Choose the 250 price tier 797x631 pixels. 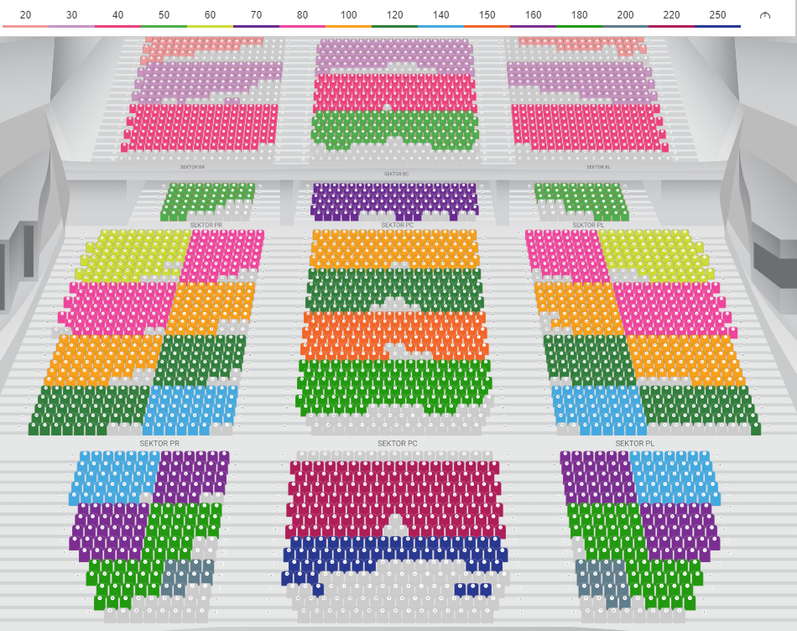pyautogui.click(x=717, y=16)
